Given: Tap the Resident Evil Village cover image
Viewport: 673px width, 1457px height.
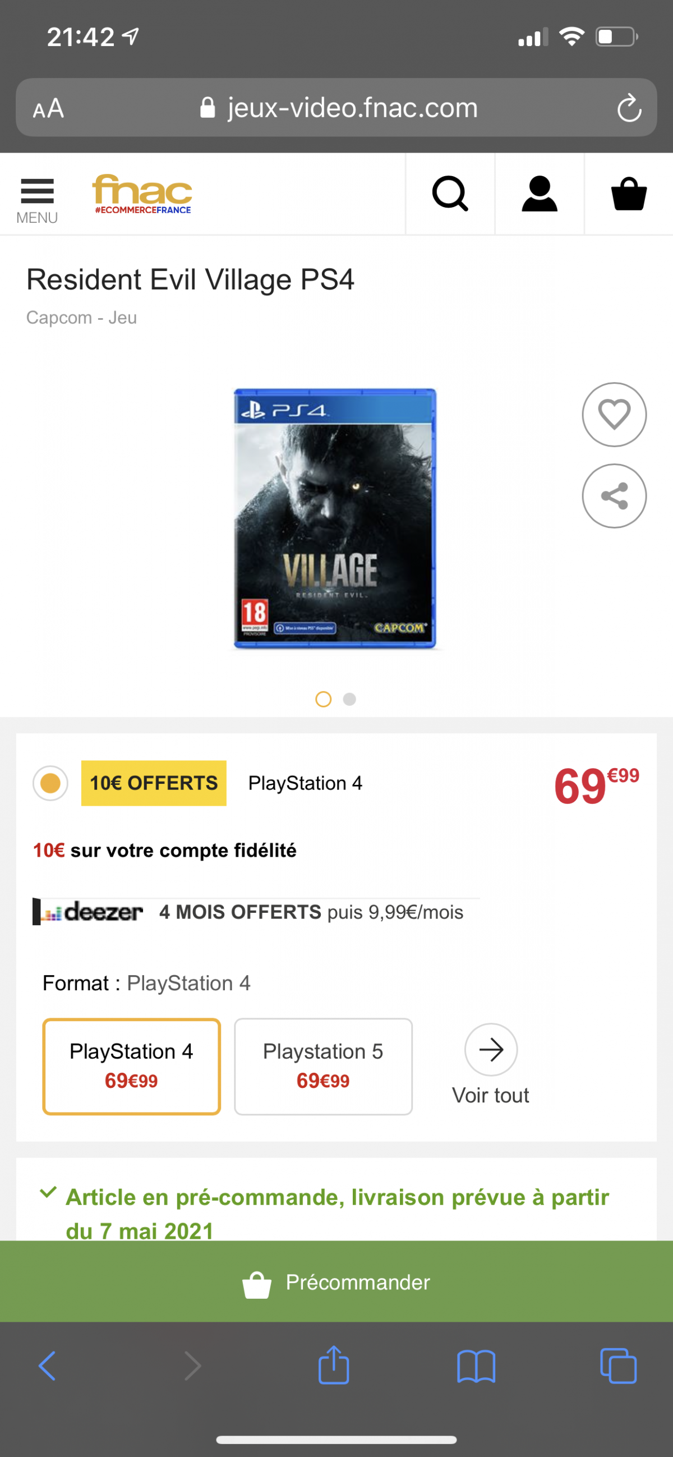Looking at the screenshot, I should pyautogui.click(x=335, y=518).
